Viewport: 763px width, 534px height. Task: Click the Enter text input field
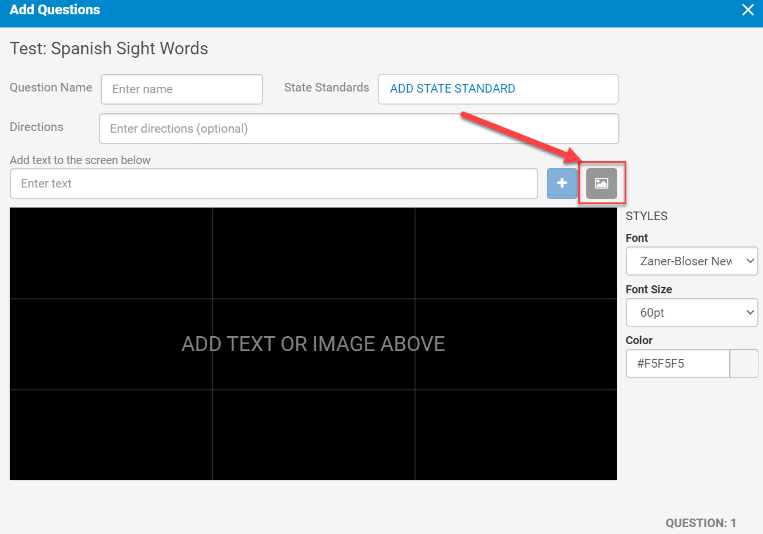pyautogui.click(x=274, y=184)
